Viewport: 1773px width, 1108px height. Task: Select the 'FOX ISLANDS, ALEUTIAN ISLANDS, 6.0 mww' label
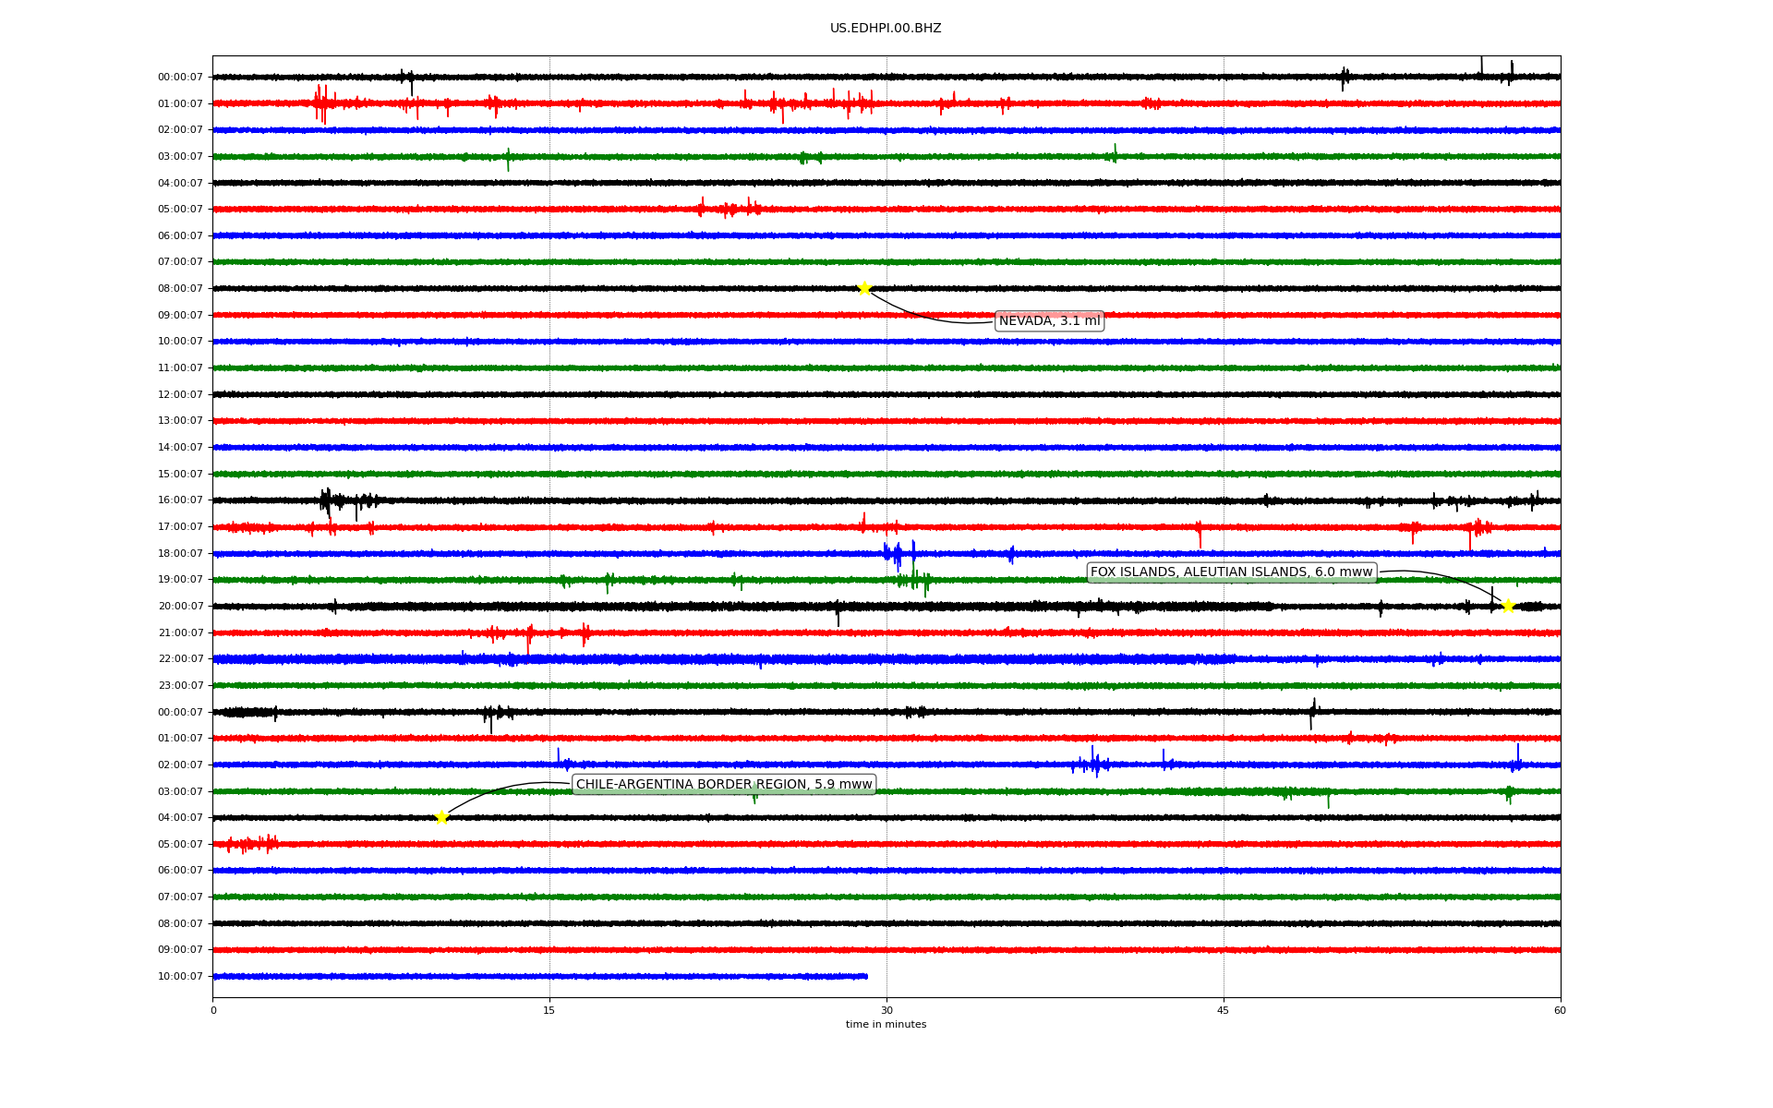point(1232,572)
